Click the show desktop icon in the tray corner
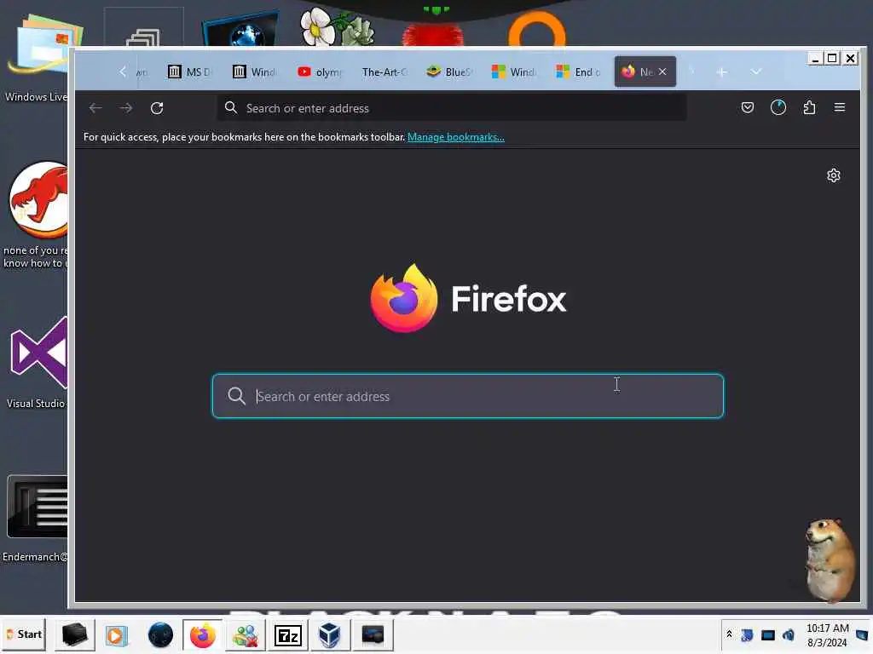 click(x=863, y=634)
